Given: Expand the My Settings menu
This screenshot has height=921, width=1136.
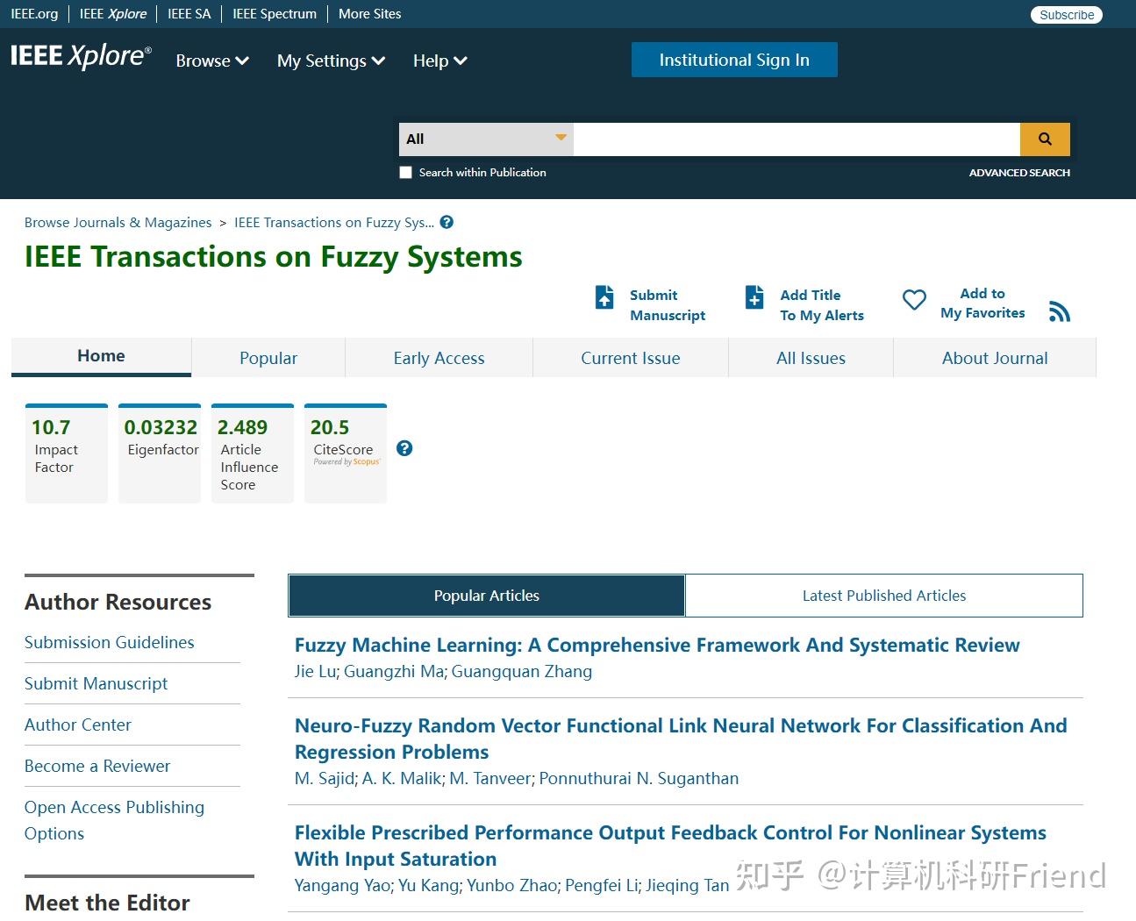Looking at the screenshot, I should pos(331,61).
